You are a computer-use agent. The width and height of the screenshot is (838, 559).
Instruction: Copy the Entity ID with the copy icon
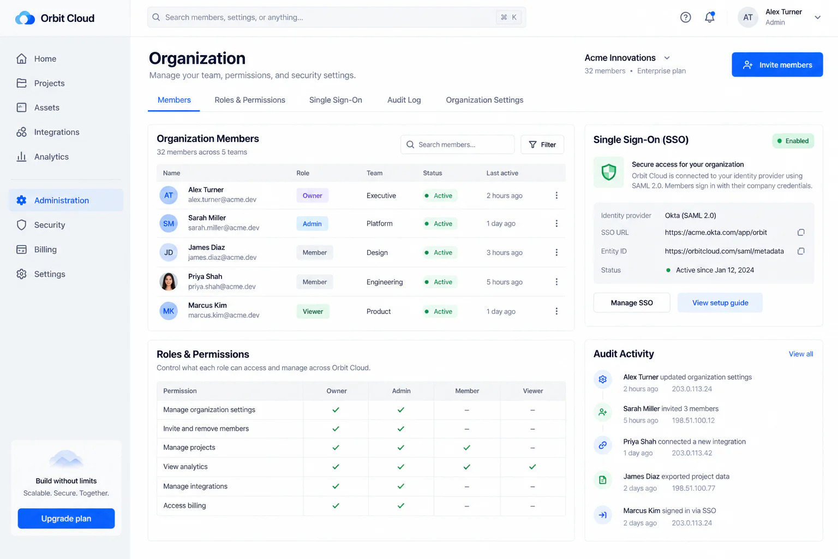(x=801, y=251)
